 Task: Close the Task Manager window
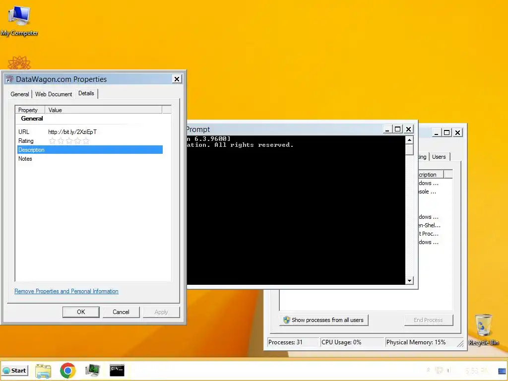pyautogui.click(x=457, y=132)
